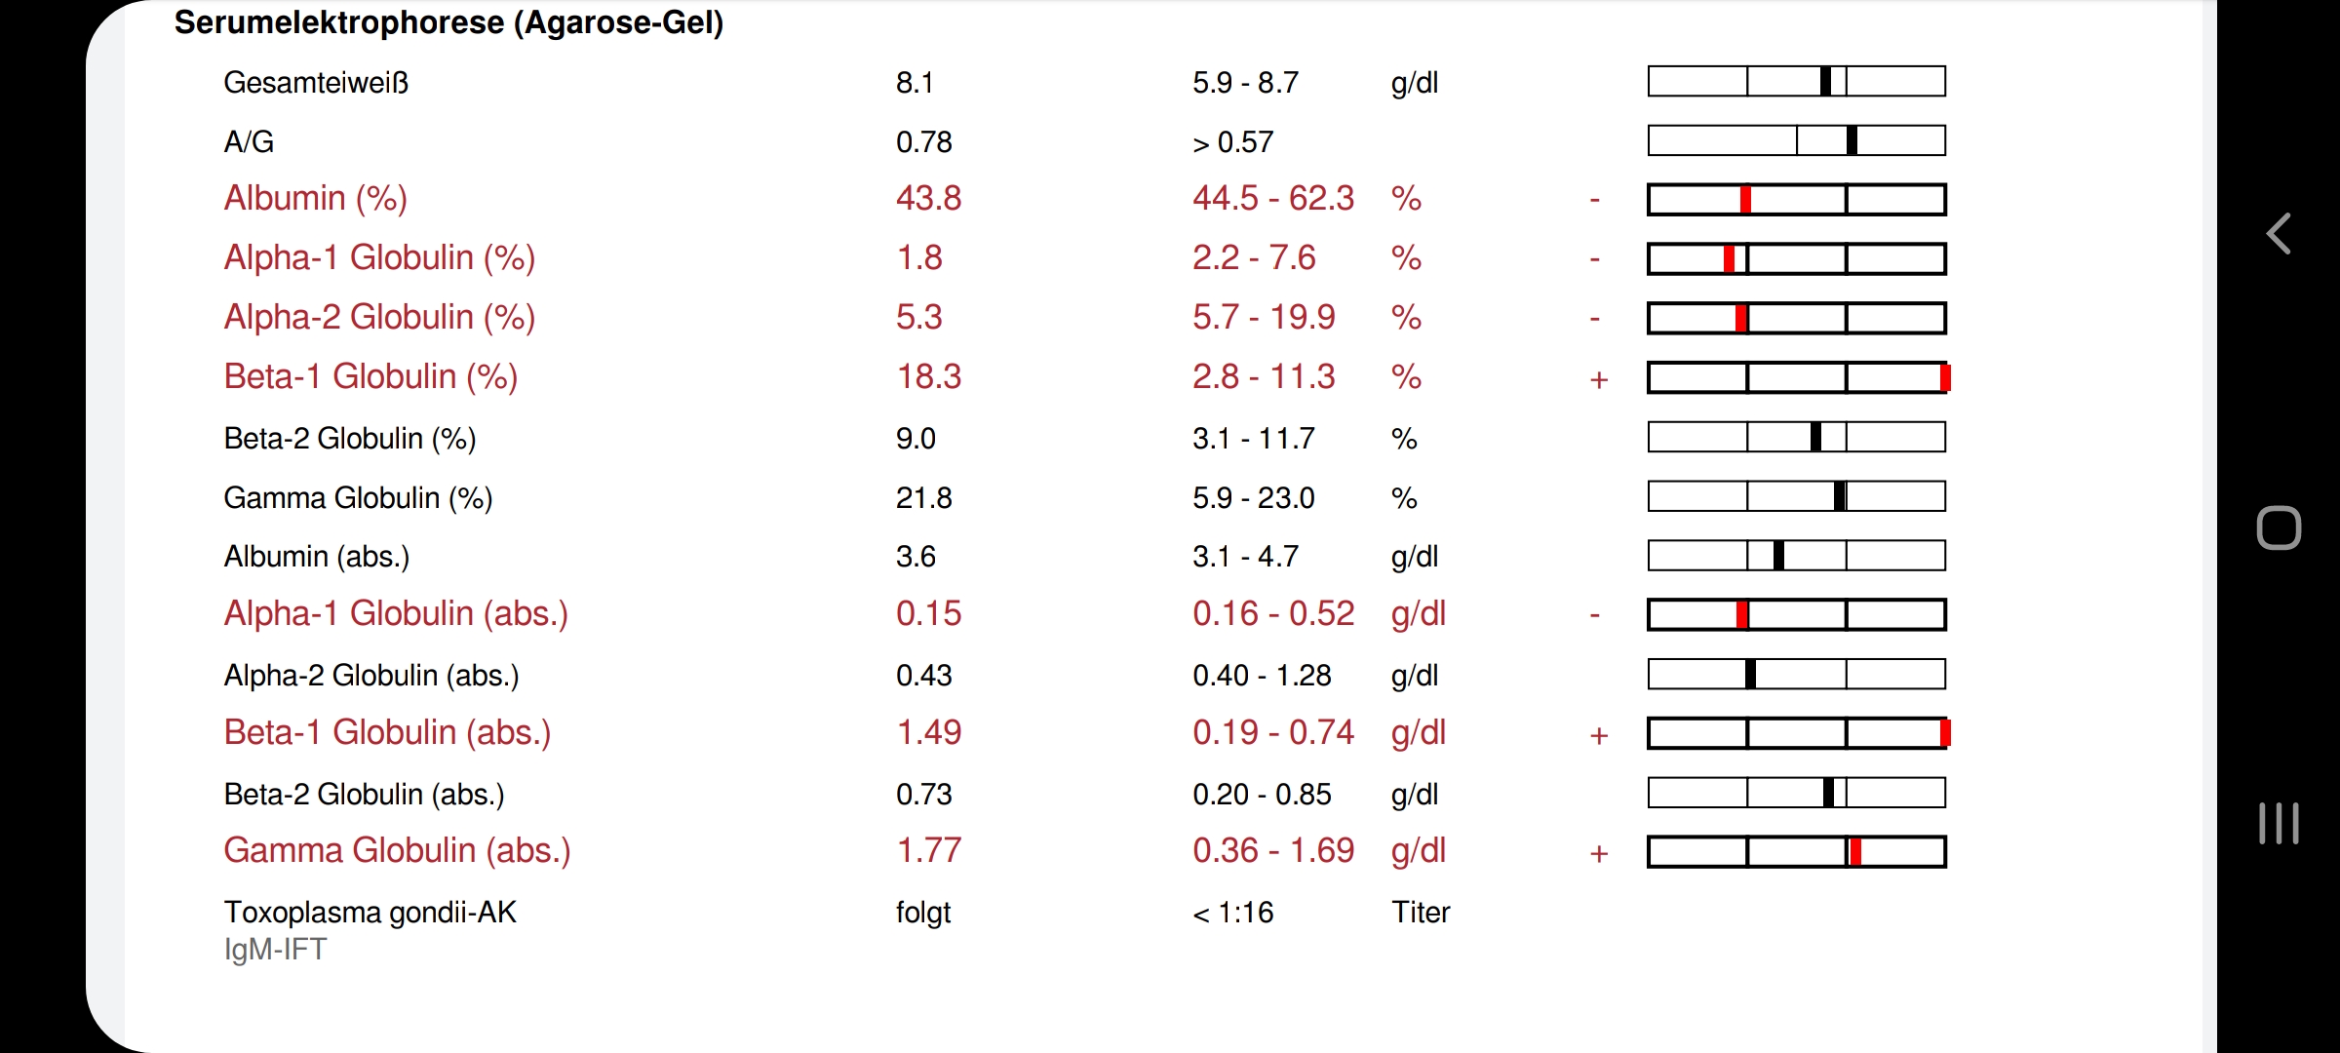Open the recent apps overview button

tap(2279, 824)
